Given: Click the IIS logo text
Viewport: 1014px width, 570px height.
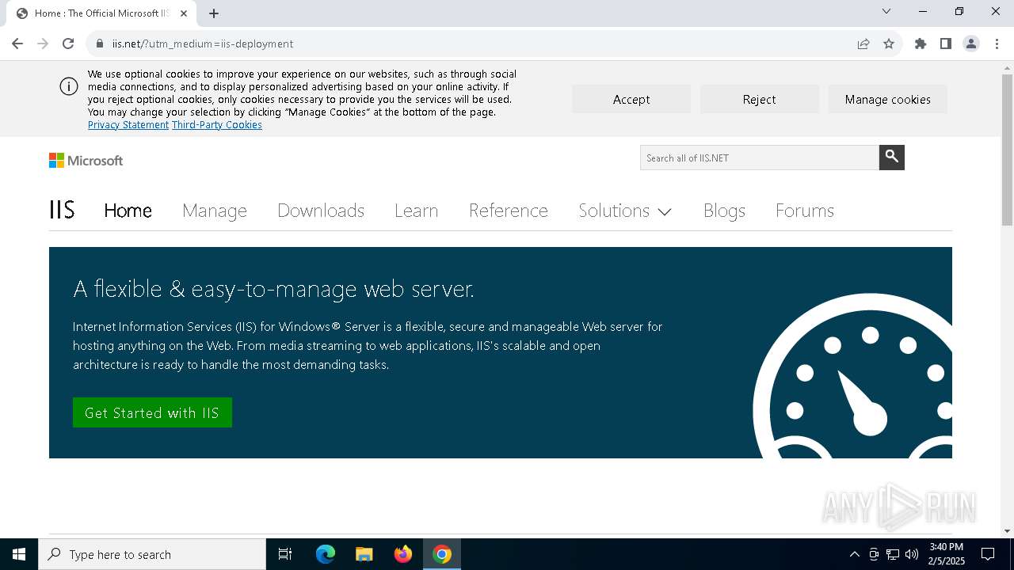Looking at the screenshot, I should (x=62, y=210).
